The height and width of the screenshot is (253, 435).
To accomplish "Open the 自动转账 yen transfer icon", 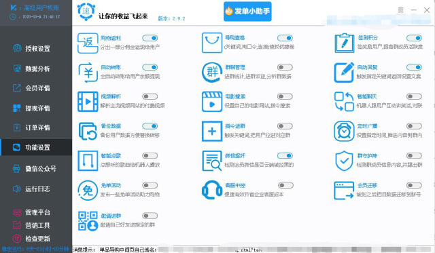I will coord(88,73).
